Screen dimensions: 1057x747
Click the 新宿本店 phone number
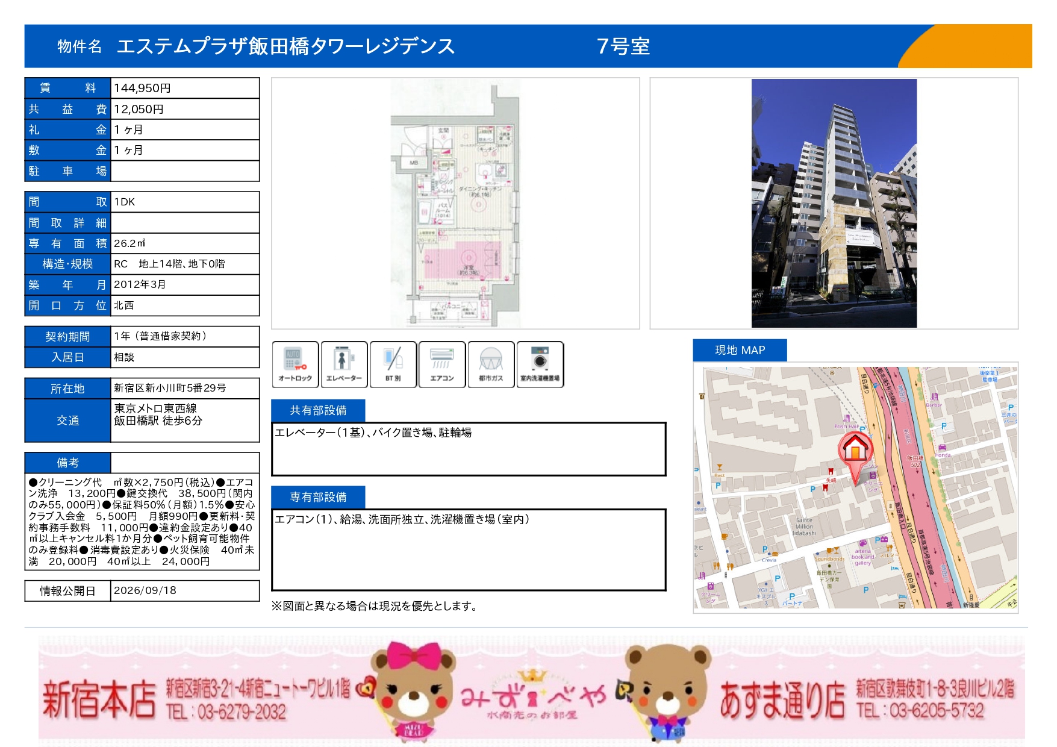pyautogui.click(x=226, y=712)
